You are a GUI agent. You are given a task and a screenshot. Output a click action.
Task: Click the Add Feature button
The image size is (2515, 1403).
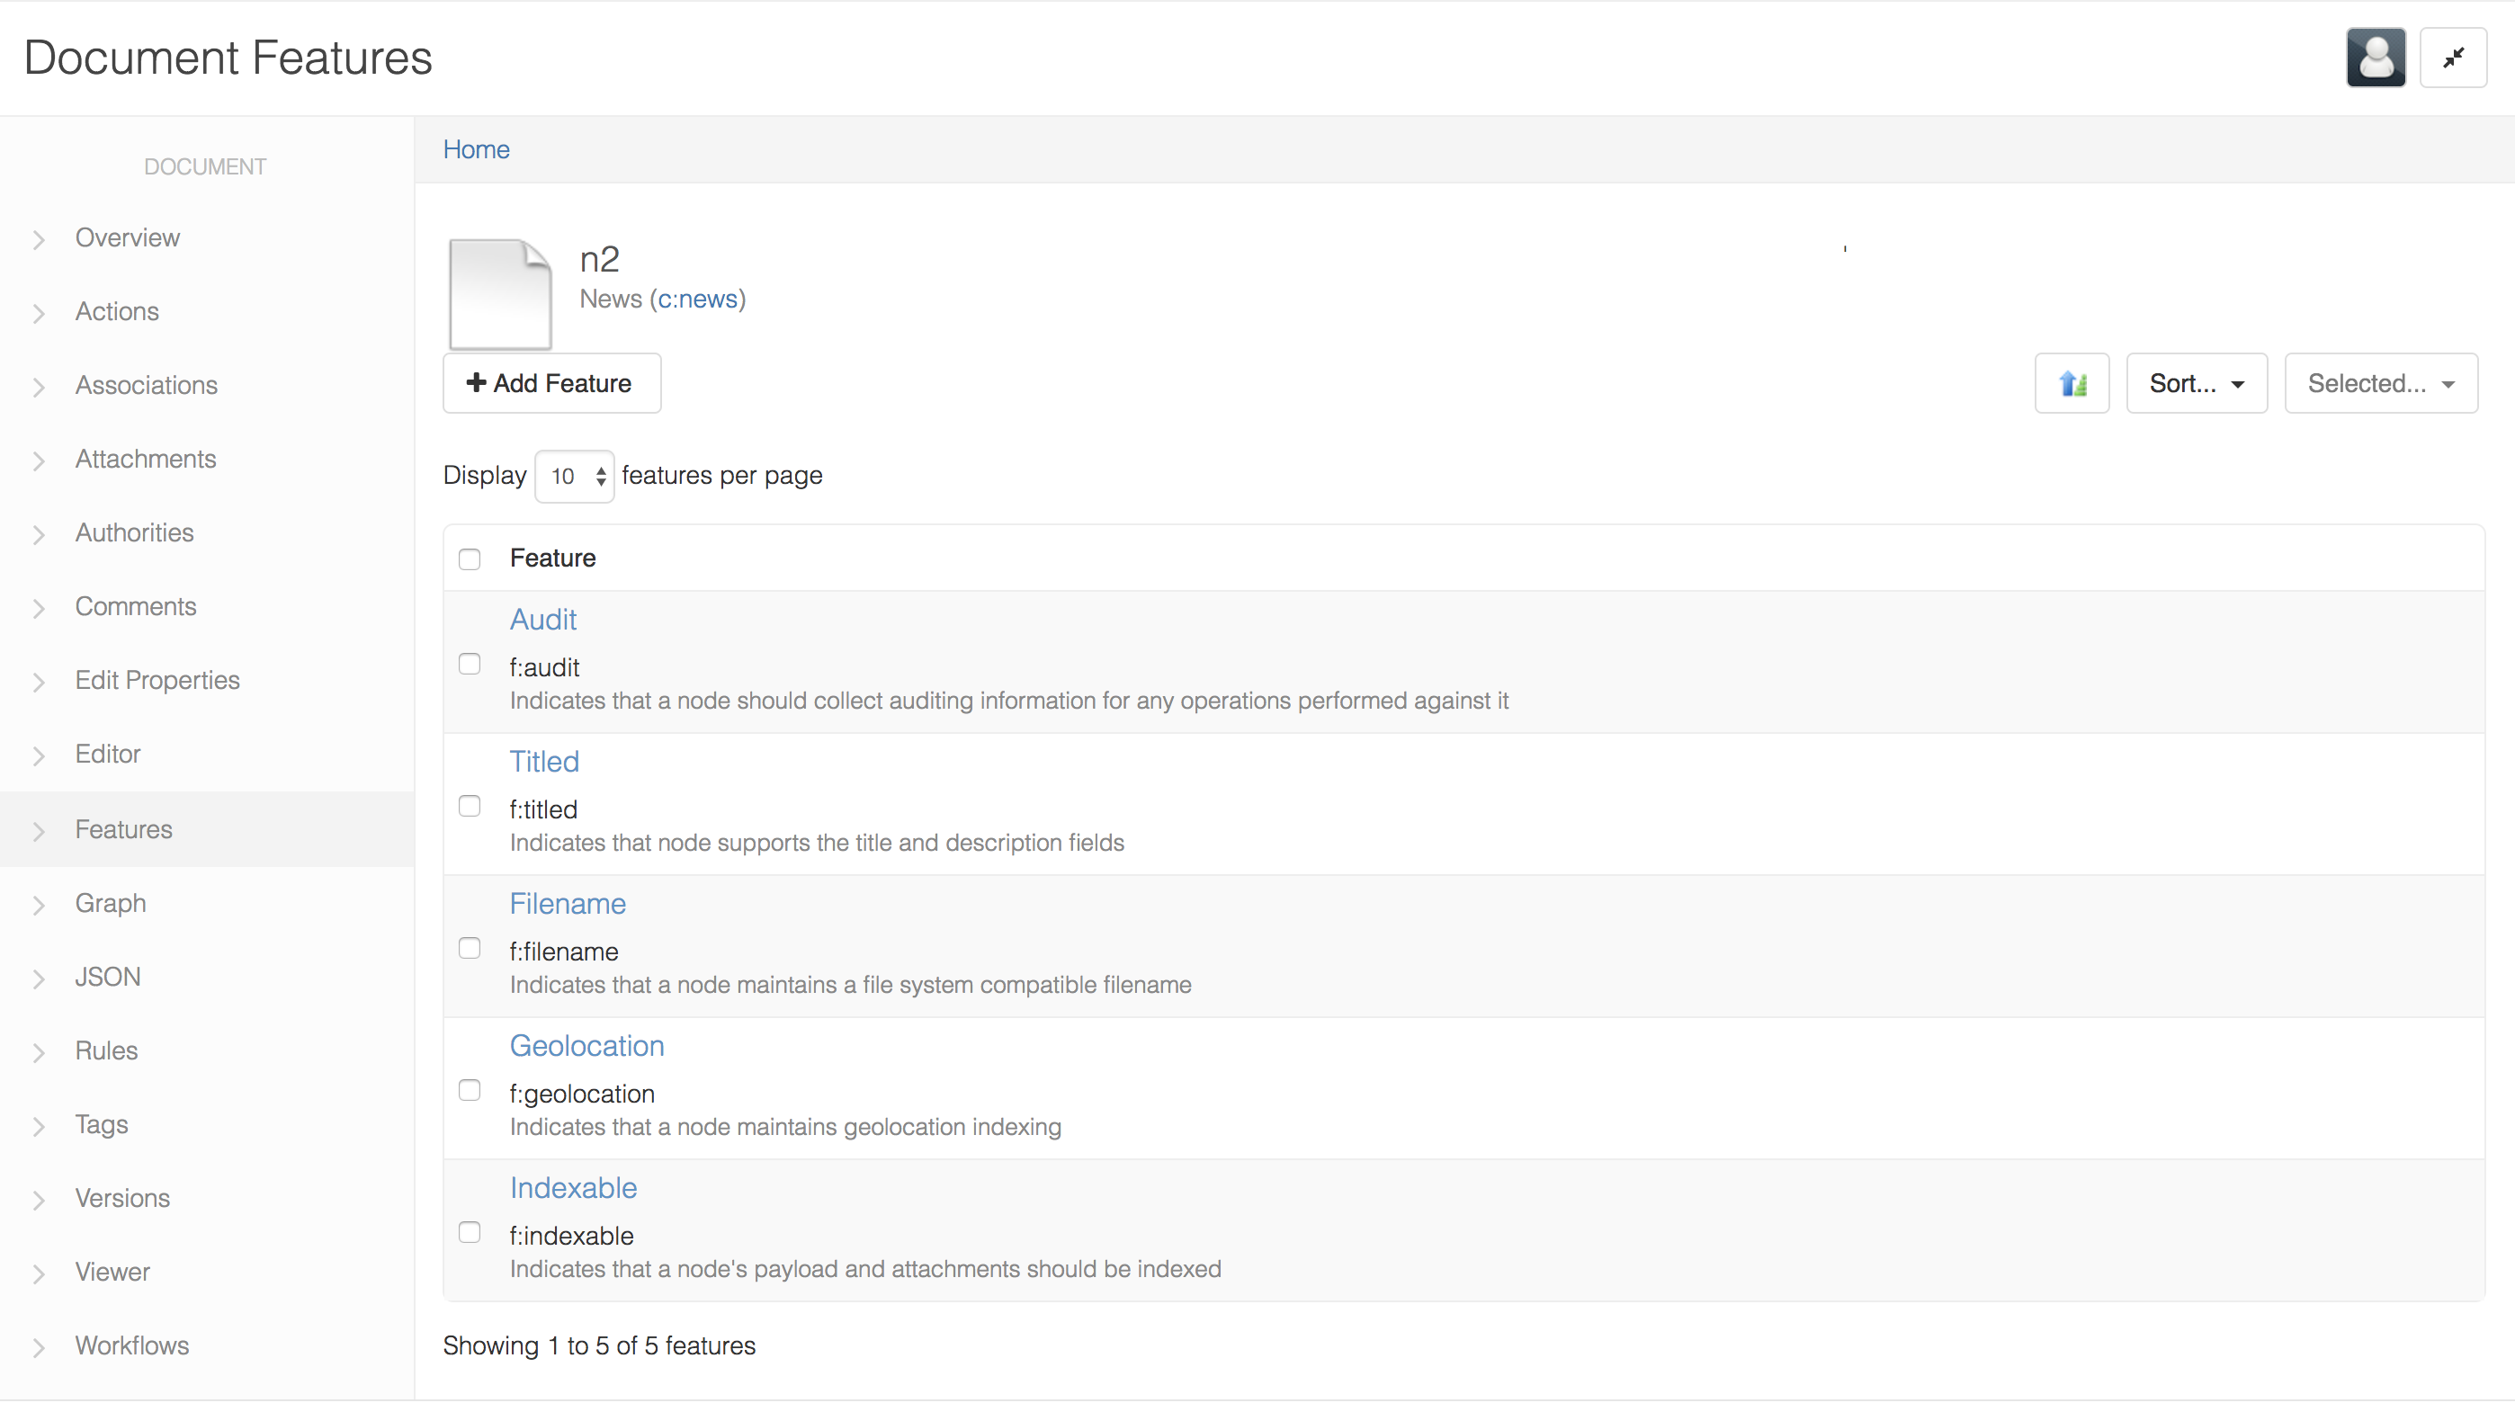pos(551,384)
